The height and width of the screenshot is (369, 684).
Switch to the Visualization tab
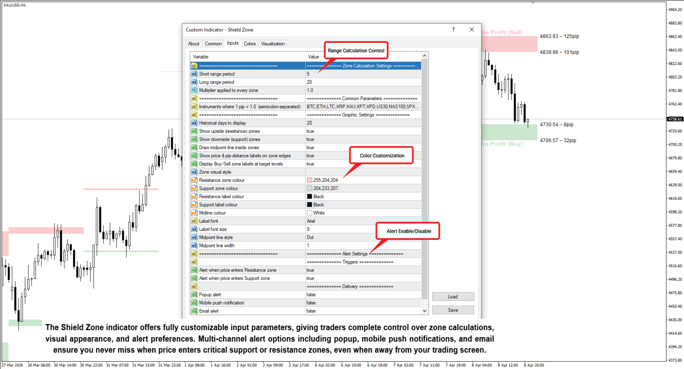pyautogui.click(x=273, y=44)
